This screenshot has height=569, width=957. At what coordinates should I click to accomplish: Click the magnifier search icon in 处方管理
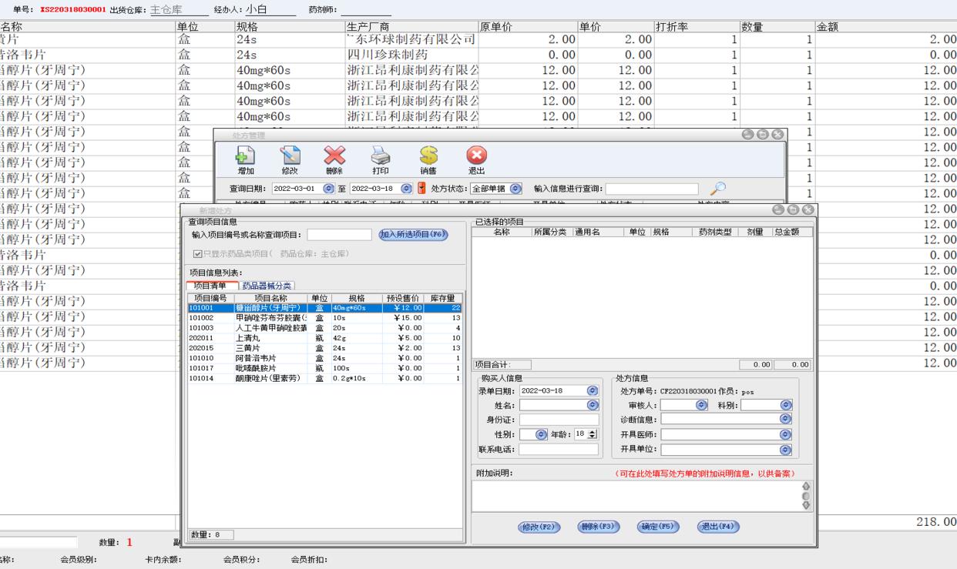[x=717, y=189]
